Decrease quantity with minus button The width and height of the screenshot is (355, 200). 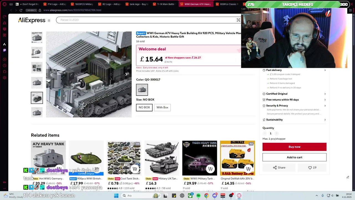pos(265,134)
